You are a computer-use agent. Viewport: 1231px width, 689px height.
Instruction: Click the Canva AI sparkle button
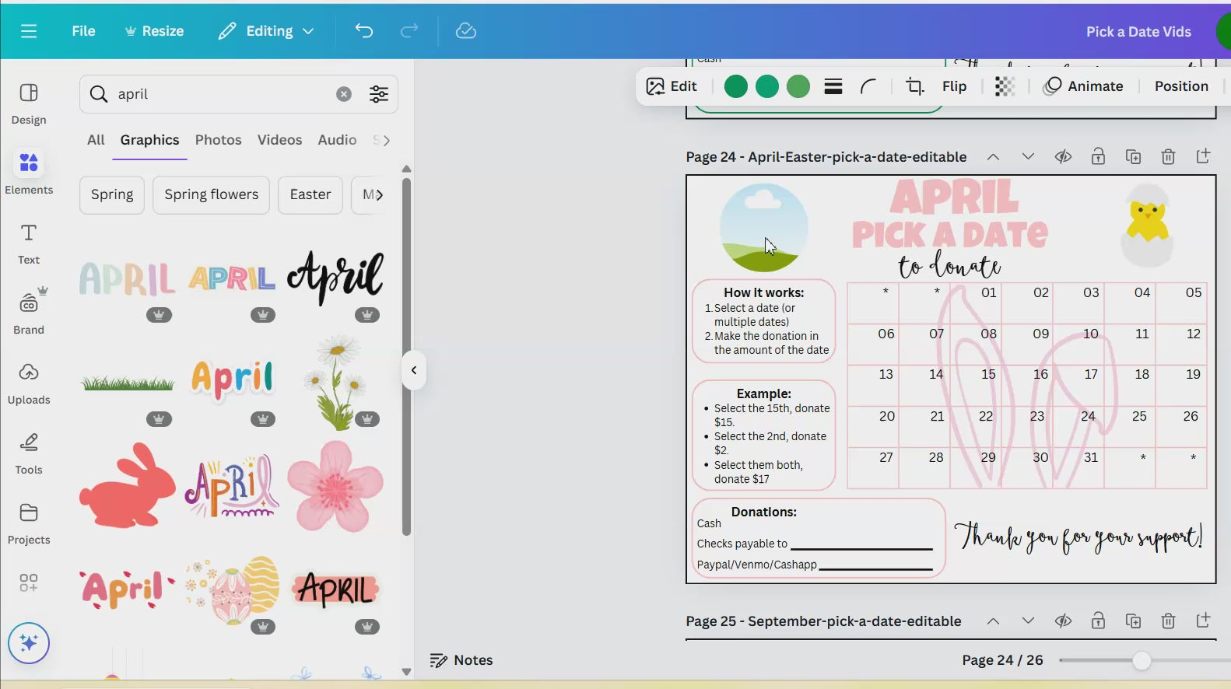click(29, 643)
